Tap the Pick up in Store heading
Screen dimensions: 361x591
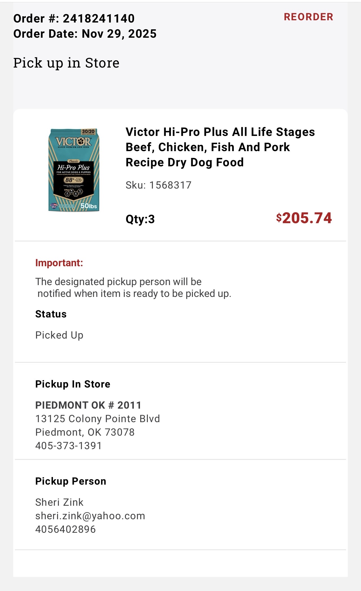click(x=66, y=63)
